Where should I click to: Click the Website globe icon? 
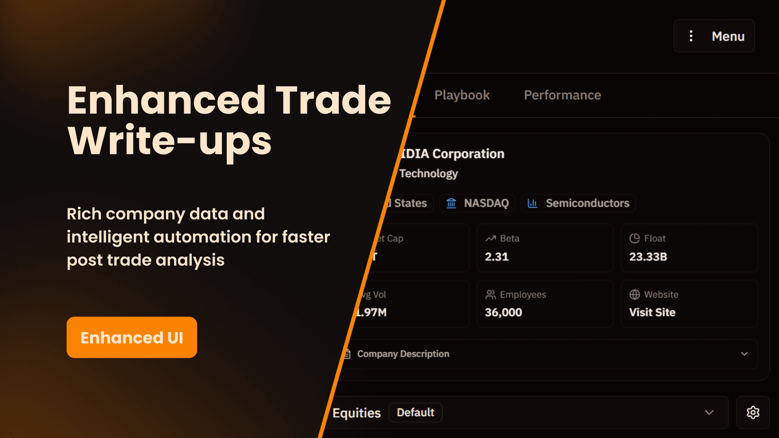pos(634,294)
